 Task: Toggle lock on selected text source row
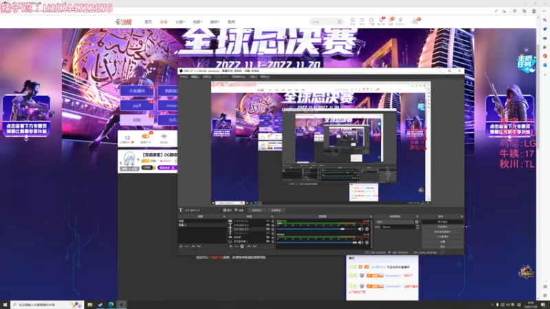272,229
